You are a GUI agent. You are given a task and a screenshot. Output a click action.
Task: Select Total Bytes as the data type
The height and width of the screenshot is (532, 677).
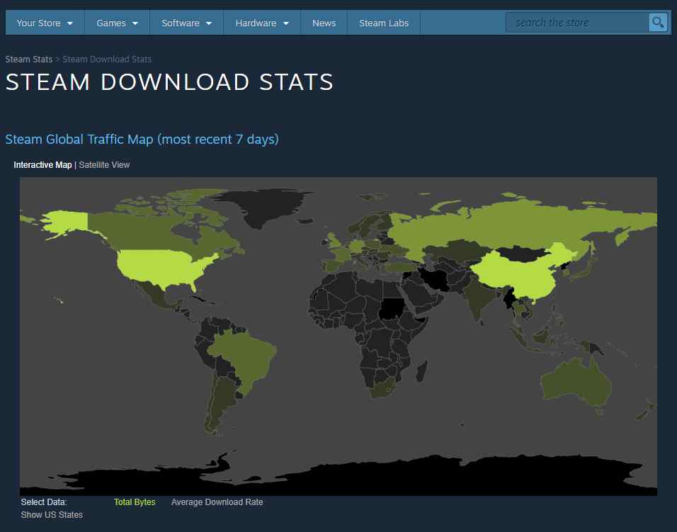click(x=135, y=502)
